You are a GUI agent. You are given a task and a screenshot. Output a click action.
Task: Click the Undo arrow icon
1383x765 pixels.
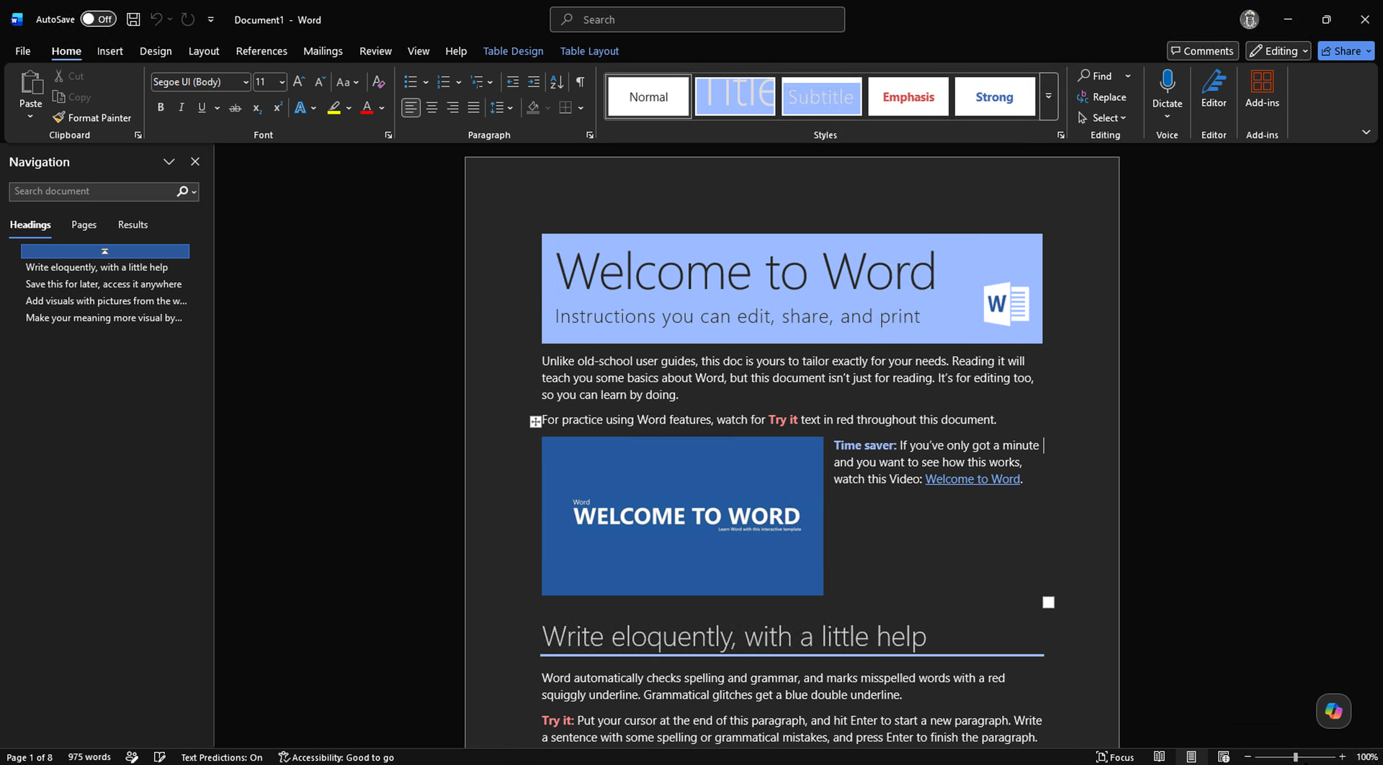156,19
